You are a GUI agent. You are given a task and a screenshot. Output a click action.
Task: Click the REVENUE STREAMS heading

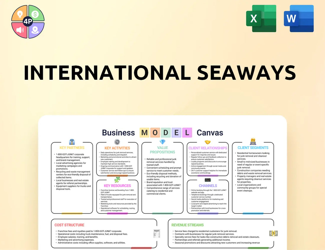coord(188,225)
